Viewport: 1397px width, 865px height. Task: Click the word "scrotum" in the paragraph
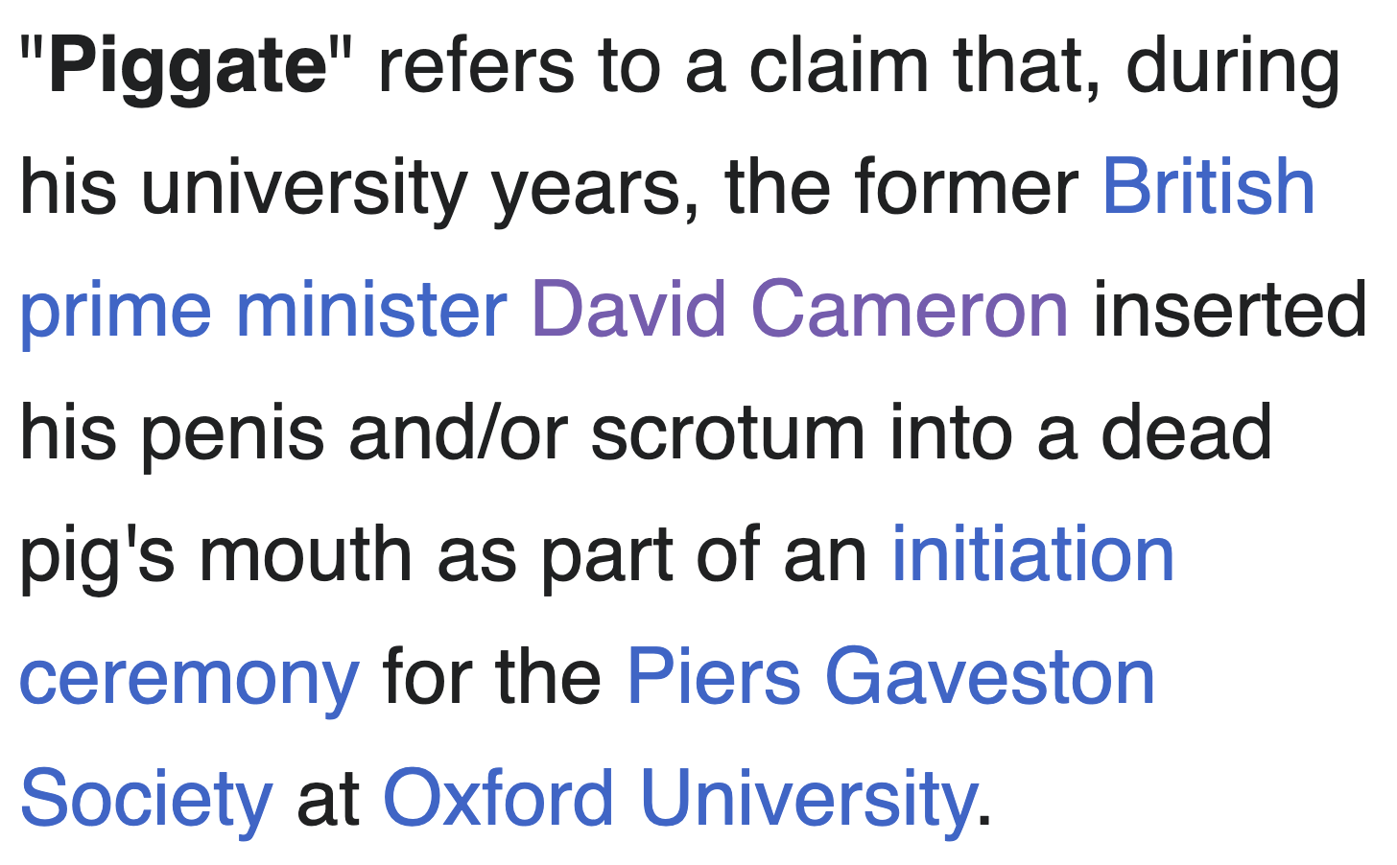[x=727, y=433]
